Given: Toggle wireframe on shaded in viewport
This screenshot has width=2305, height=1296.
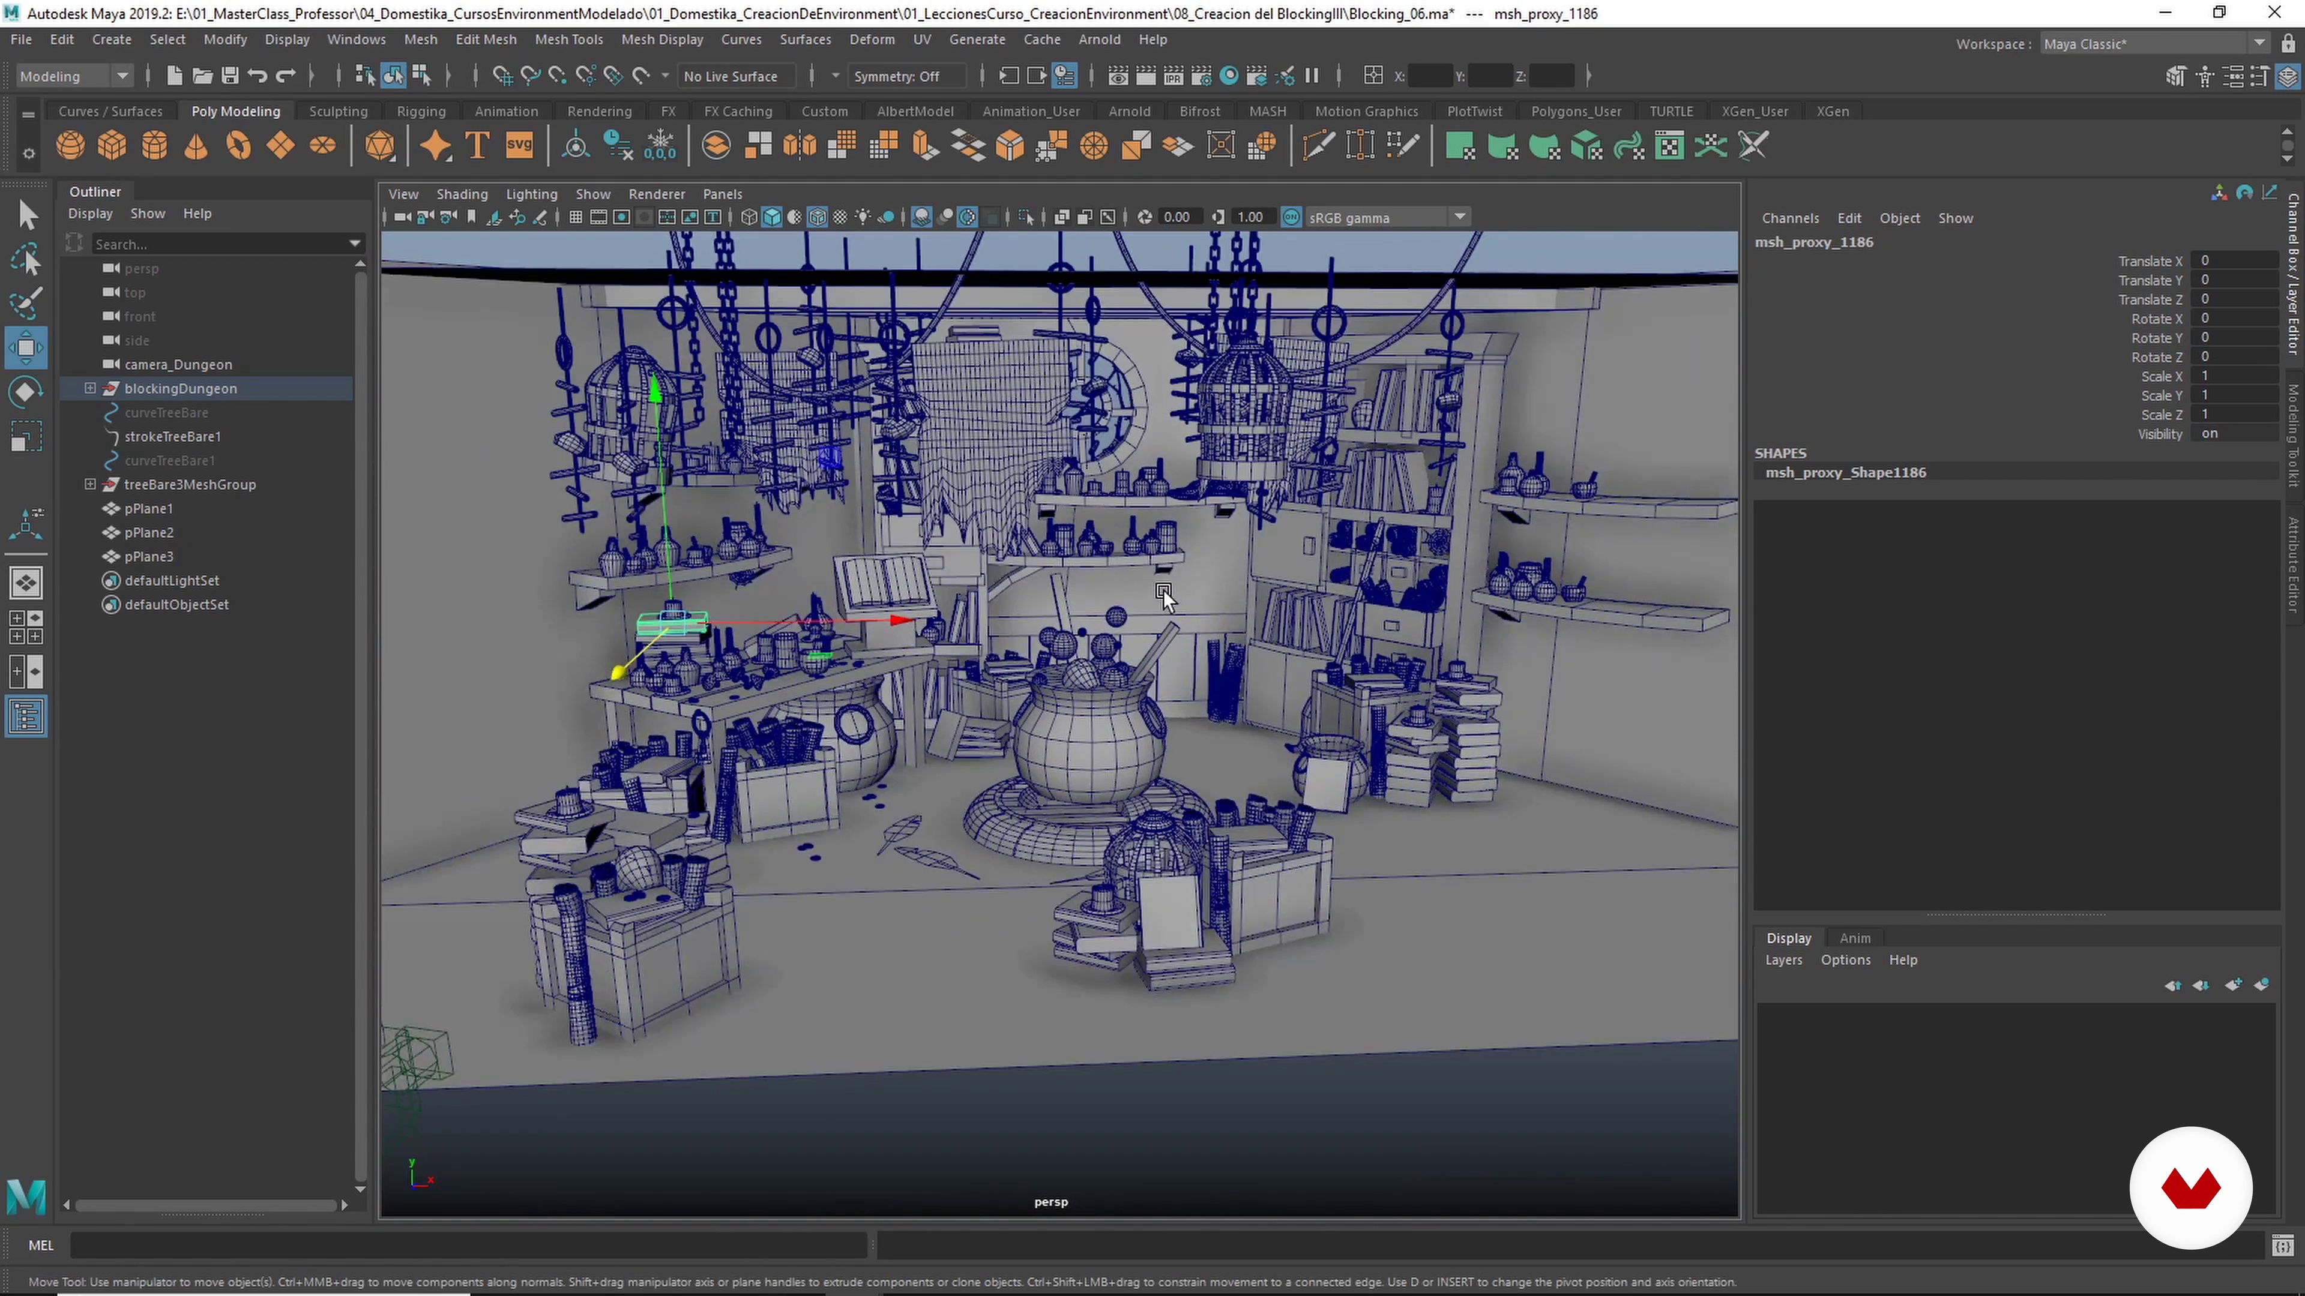Looking at the screenshot, I should coord(817,217).
